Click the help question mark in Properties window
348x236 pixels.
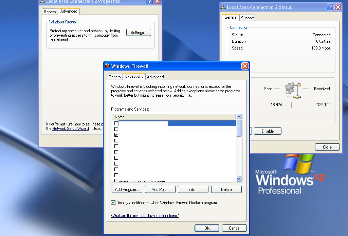click(150, 2)
